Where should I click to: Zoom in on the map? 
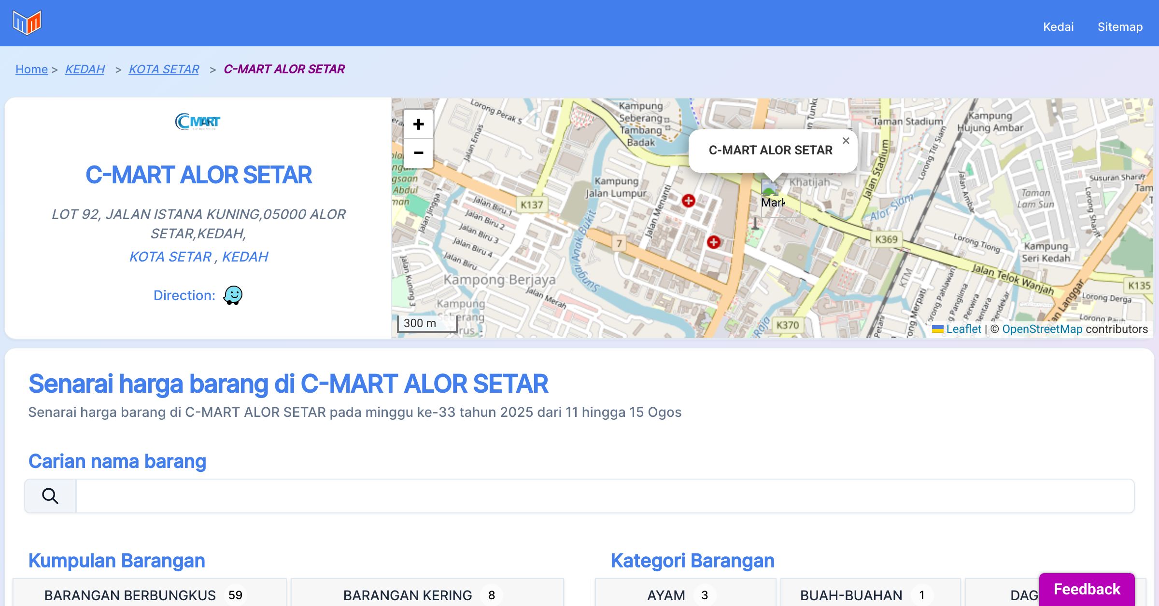tap(418, 124)
